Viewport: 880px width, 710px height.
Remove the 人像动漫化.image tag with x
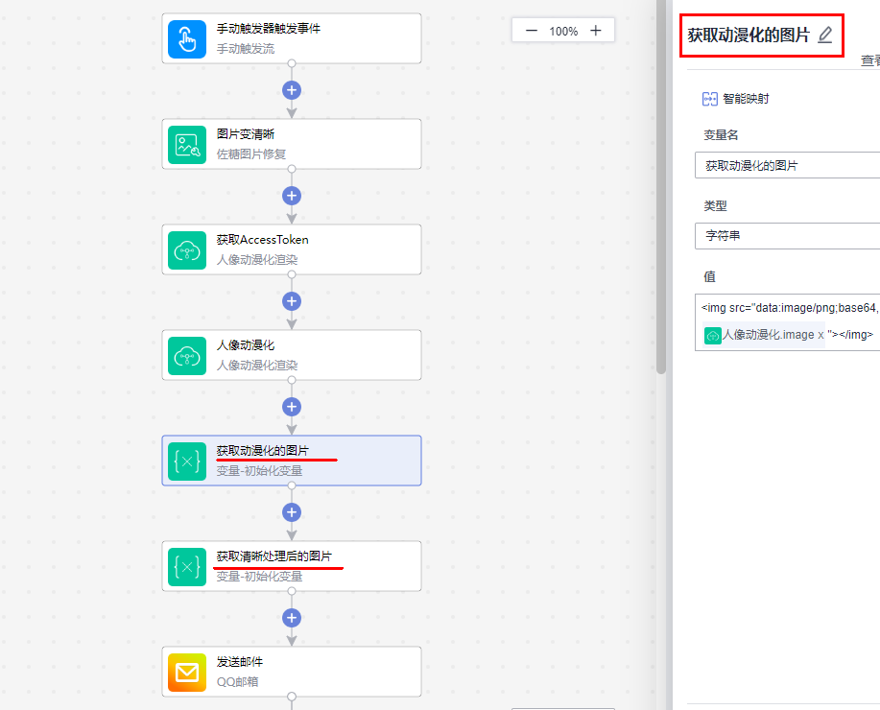tap(821, 335)
